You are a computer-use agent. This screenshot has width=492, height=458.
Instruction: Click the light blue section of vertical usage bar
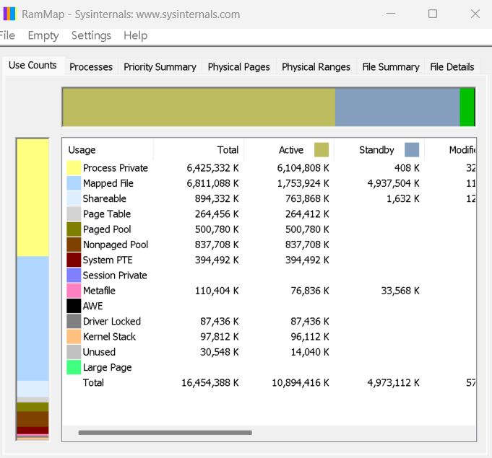coord(33,318)
